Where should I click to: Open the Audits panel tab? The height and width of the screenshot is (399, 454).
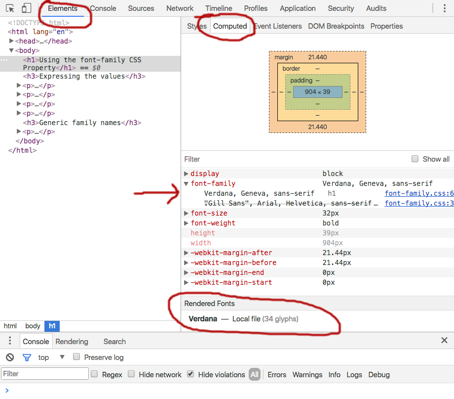(x=376, y=8)
